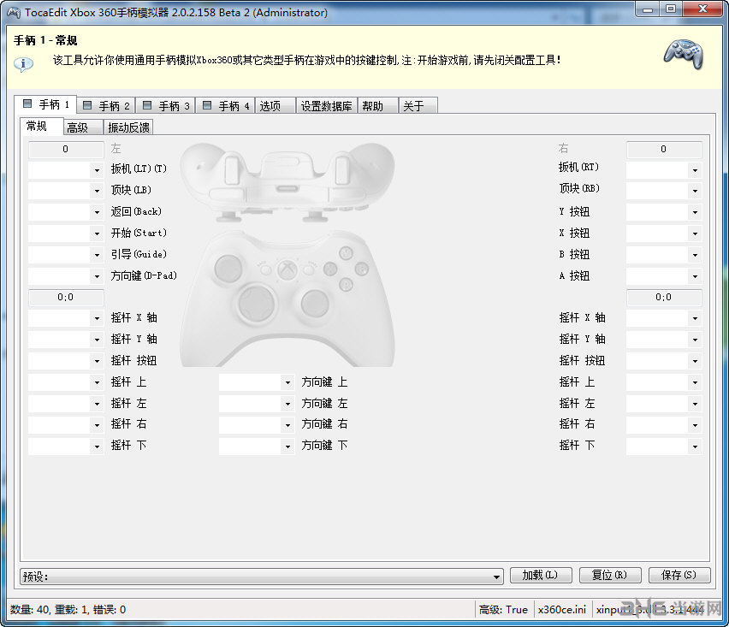Expand the left 摇杆 按钮 dropdown
Image resolution: width=729 pixels, height=627 pixels.
click(x=66, y=361)
